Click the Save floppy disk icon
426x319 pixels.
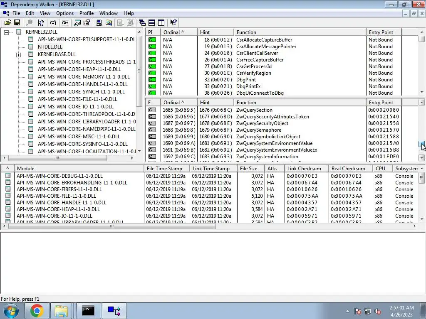(x=17, y=22)
